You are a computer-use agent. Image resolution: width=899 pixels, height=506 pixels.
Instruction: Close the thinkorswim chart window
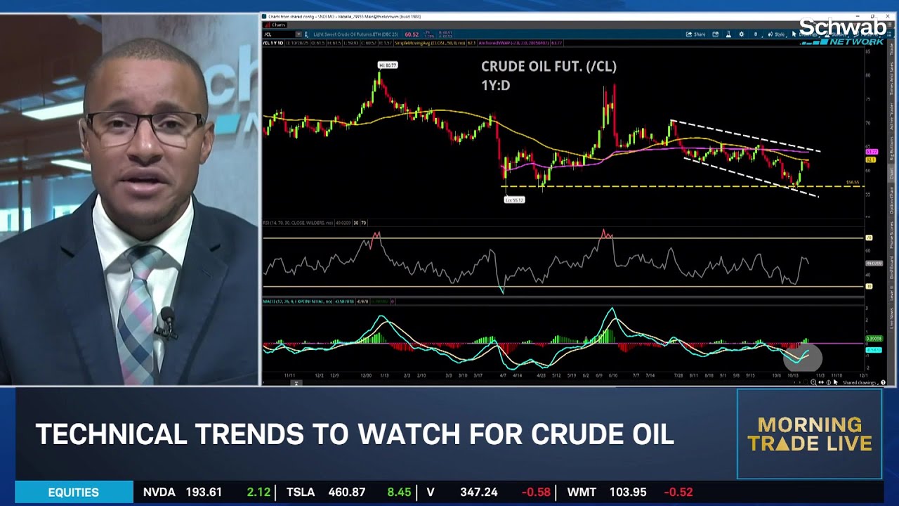tap(887, 16)
